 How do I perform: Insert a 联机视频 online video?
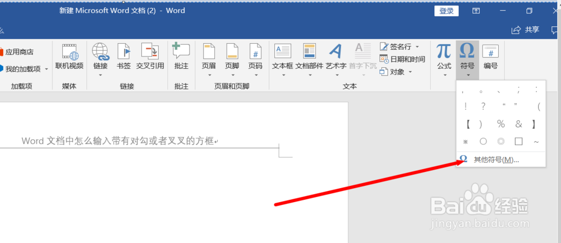tap(70, 57)
